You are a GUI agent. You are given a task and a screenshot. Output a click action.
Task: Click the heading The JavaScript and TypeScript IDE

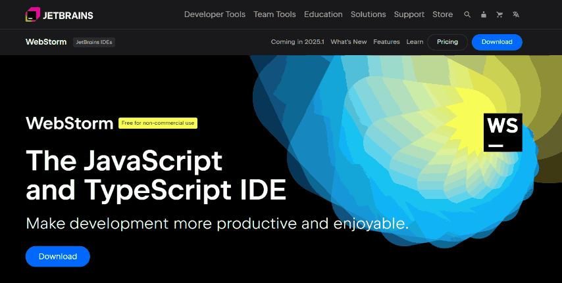(156, 175)
